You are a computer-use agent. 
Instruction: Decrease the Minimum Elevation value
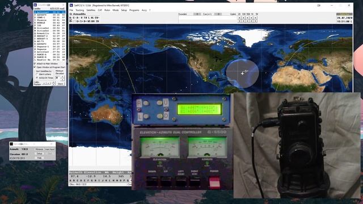(62, 79)
